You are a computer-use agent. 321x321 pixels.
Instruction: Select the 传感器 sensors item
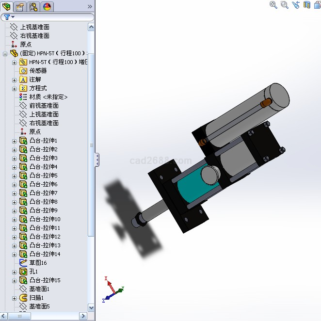(x=38, y=71)
